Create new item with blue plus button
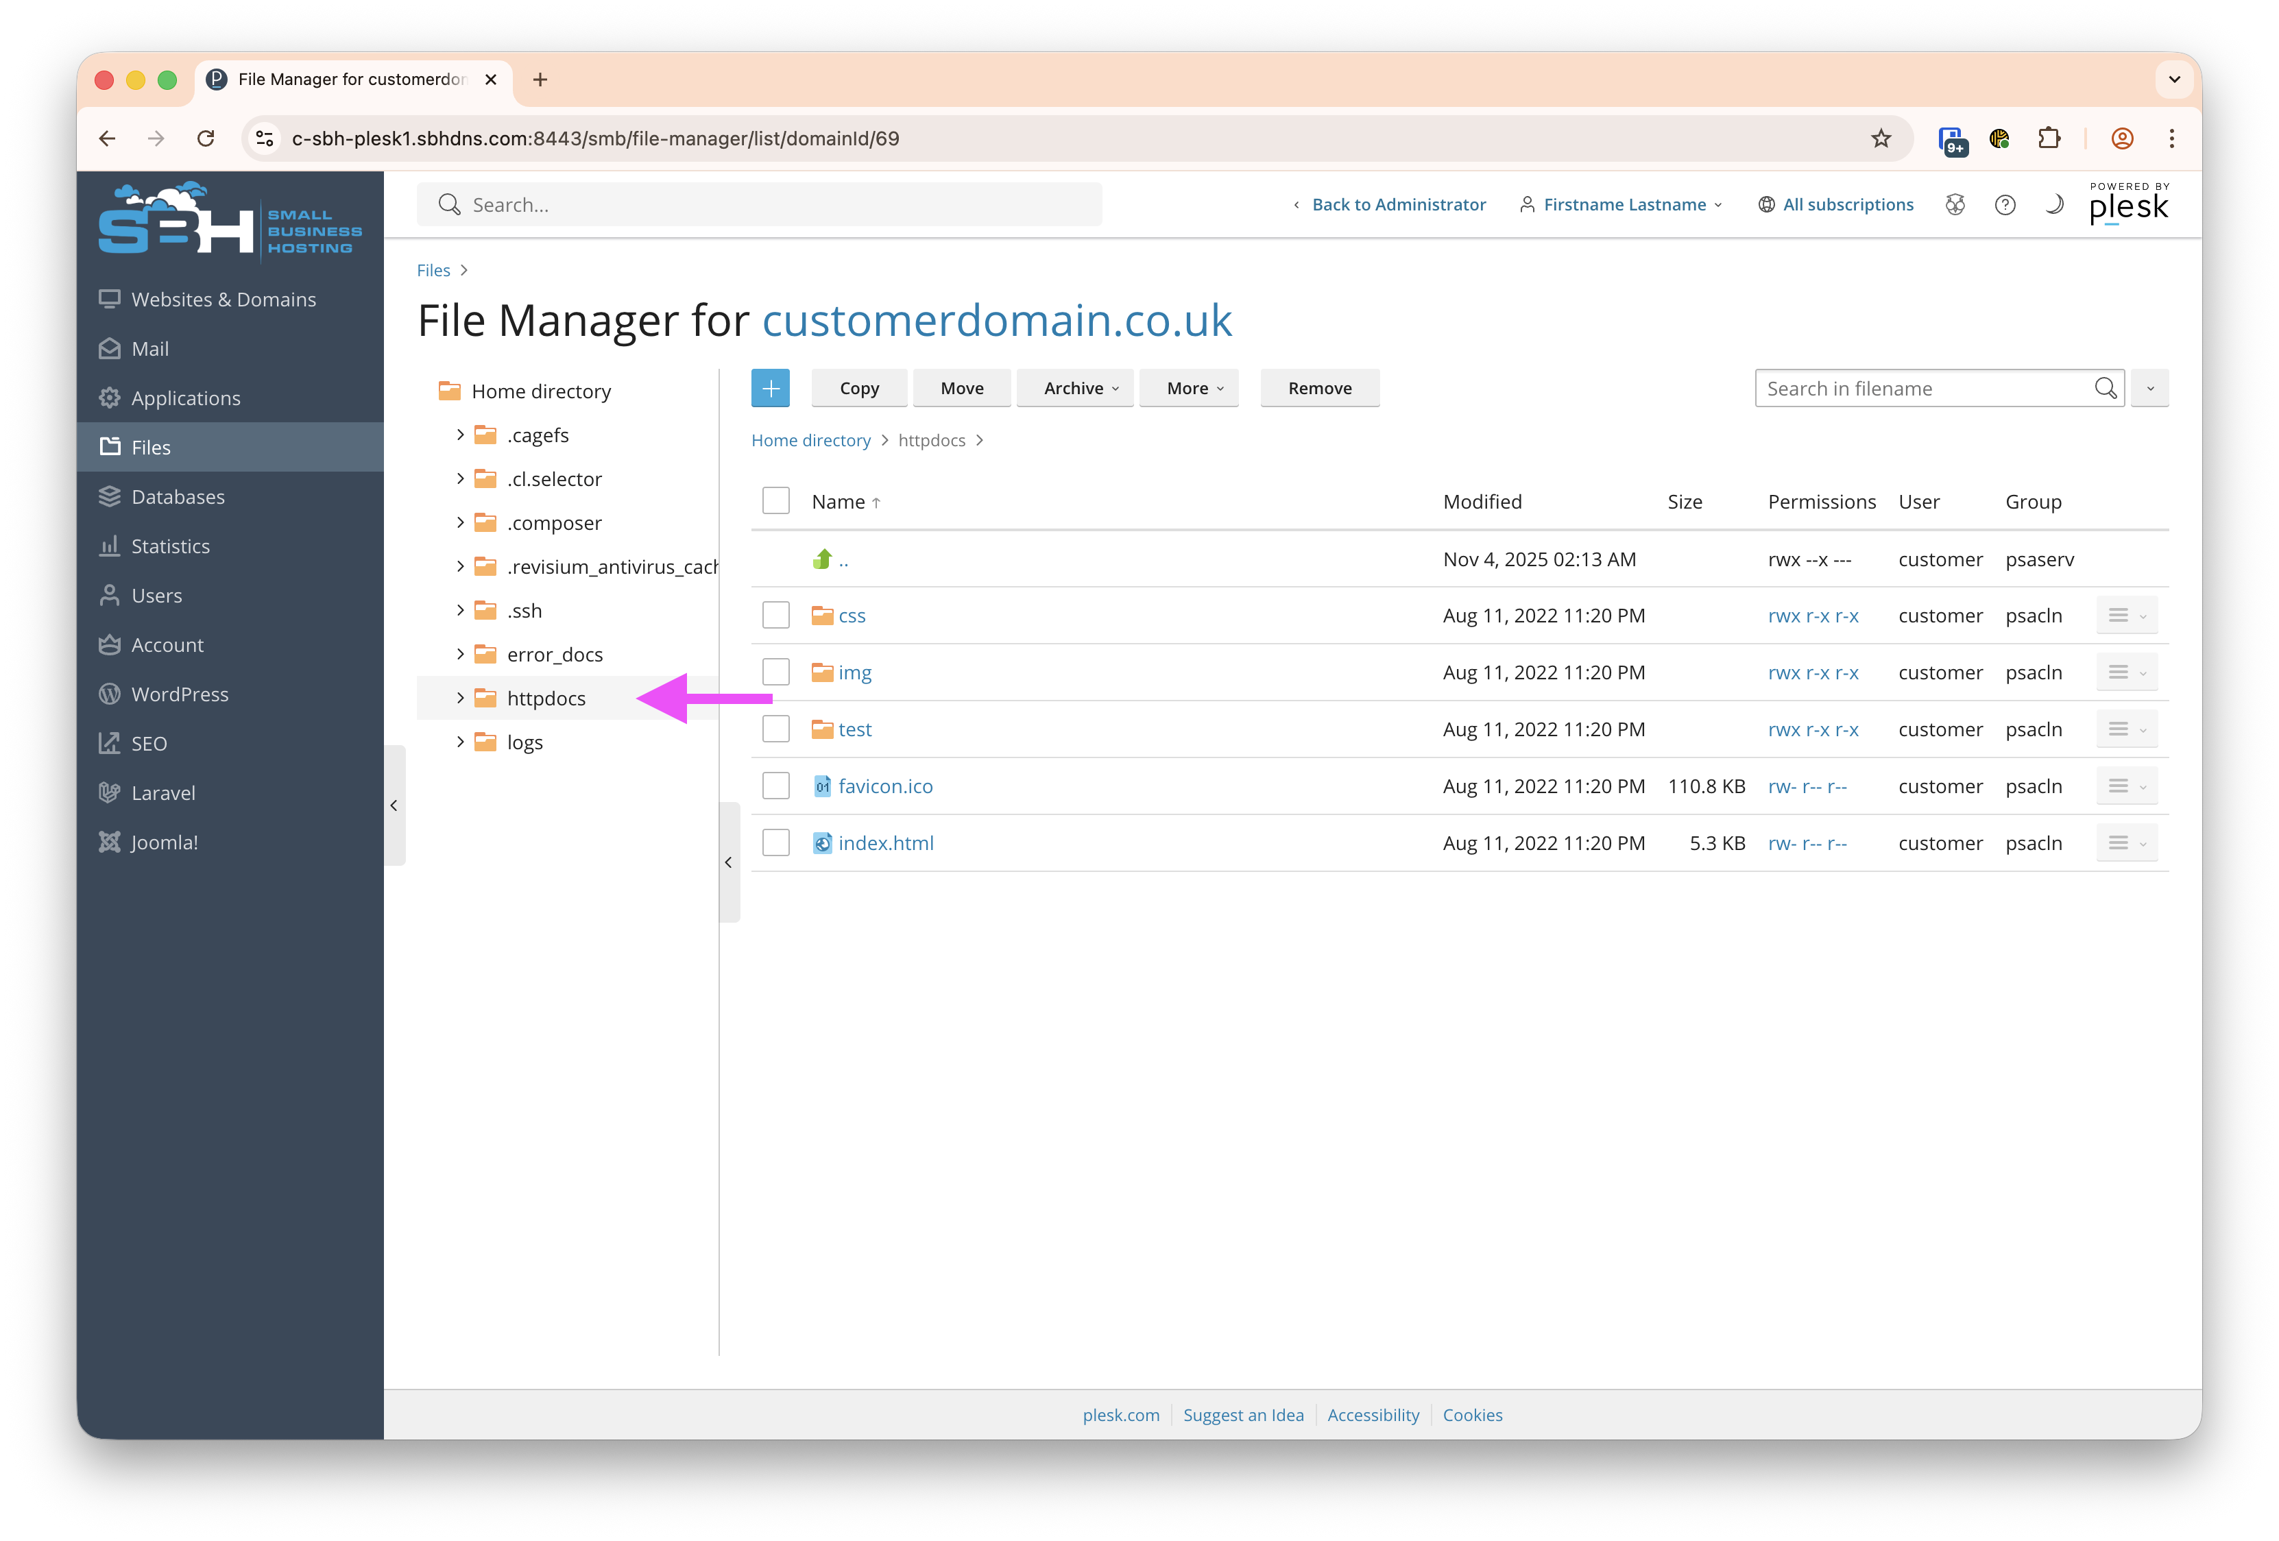Viewport: 2279px width, 1541px height. coord(771,387)
